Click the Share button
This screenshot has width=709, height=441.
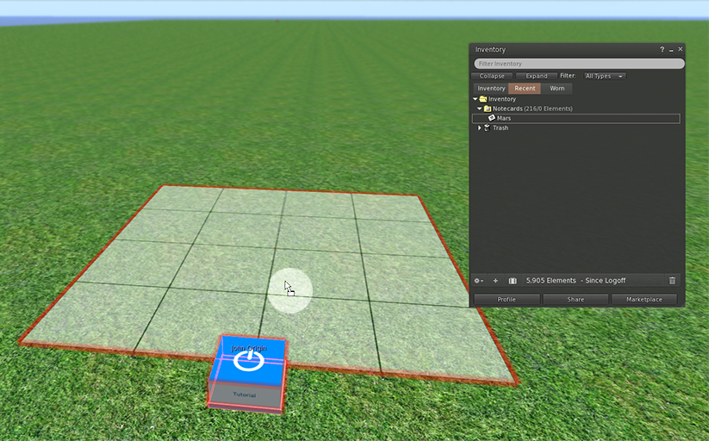(575, 300)
